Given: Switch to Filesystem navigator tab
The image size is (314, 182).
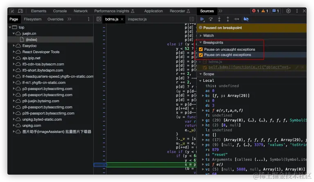Looking at the screenshot, I should [x=32, y=19].
